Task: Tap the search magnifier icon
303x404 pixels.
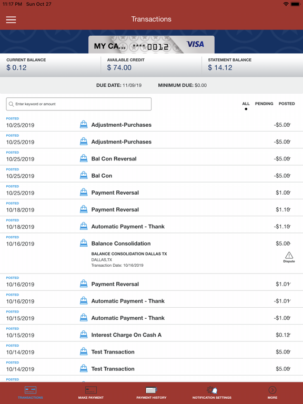Action: tap(11, 104)
